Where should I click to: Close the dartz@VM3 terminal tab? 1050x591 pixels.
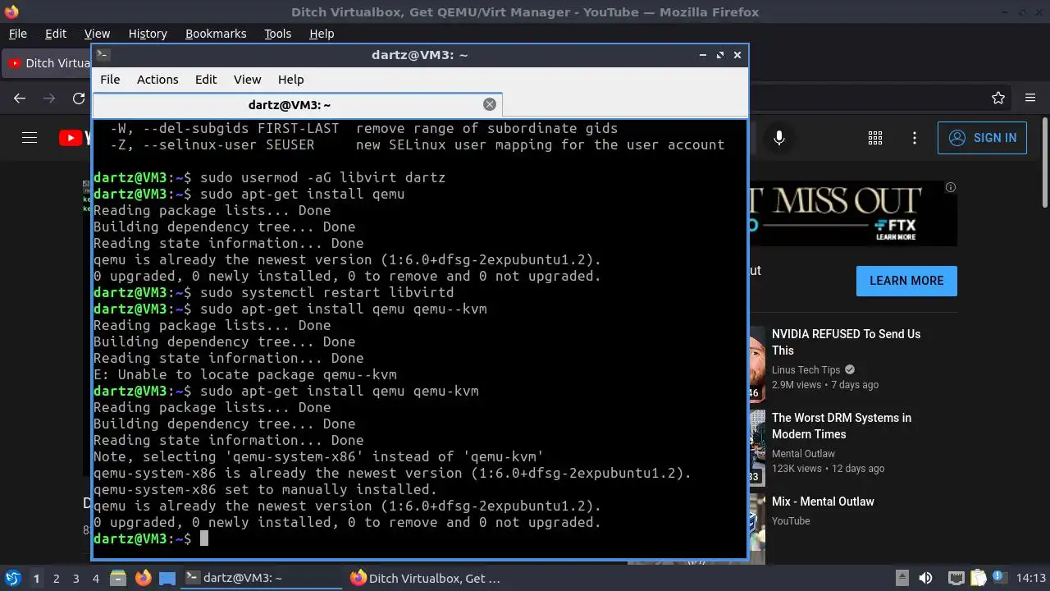[490, 104]
